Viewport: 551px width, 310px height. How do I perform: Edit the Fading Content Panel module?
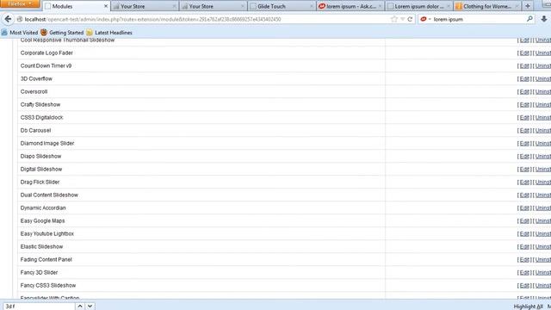[x=524, y=260]
